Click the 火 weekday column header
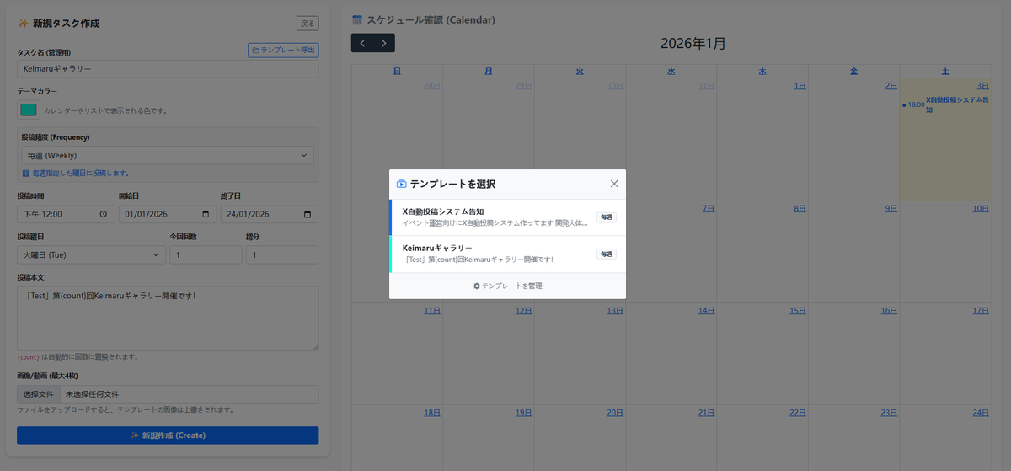Screen dimensions: 1011x471 [x=580, y=72]
